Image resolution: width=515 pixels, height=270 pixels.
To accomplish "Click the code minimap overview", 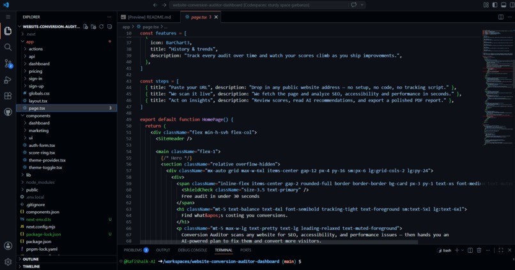I will click(x=497, y=87).
